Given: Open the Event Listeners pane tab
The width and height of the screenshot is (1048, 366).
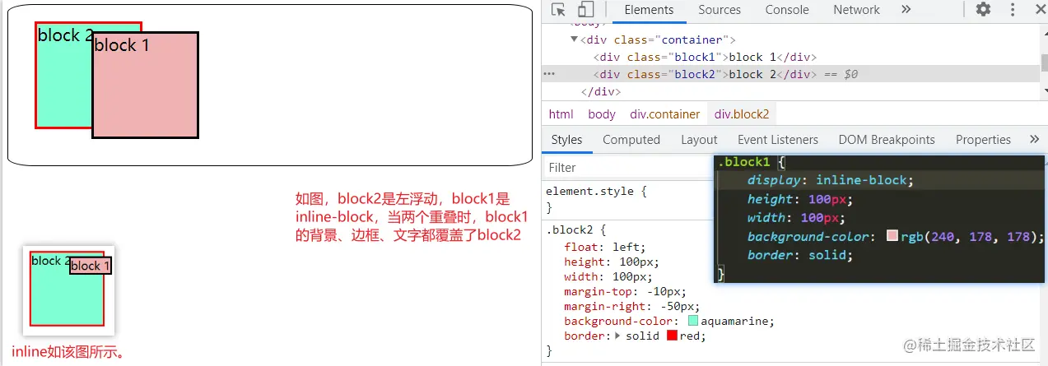Looking at the screenshot, I should click(778, 140).
